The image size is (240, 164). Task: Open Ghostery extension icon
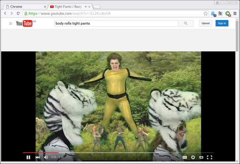tap(214, 14)
